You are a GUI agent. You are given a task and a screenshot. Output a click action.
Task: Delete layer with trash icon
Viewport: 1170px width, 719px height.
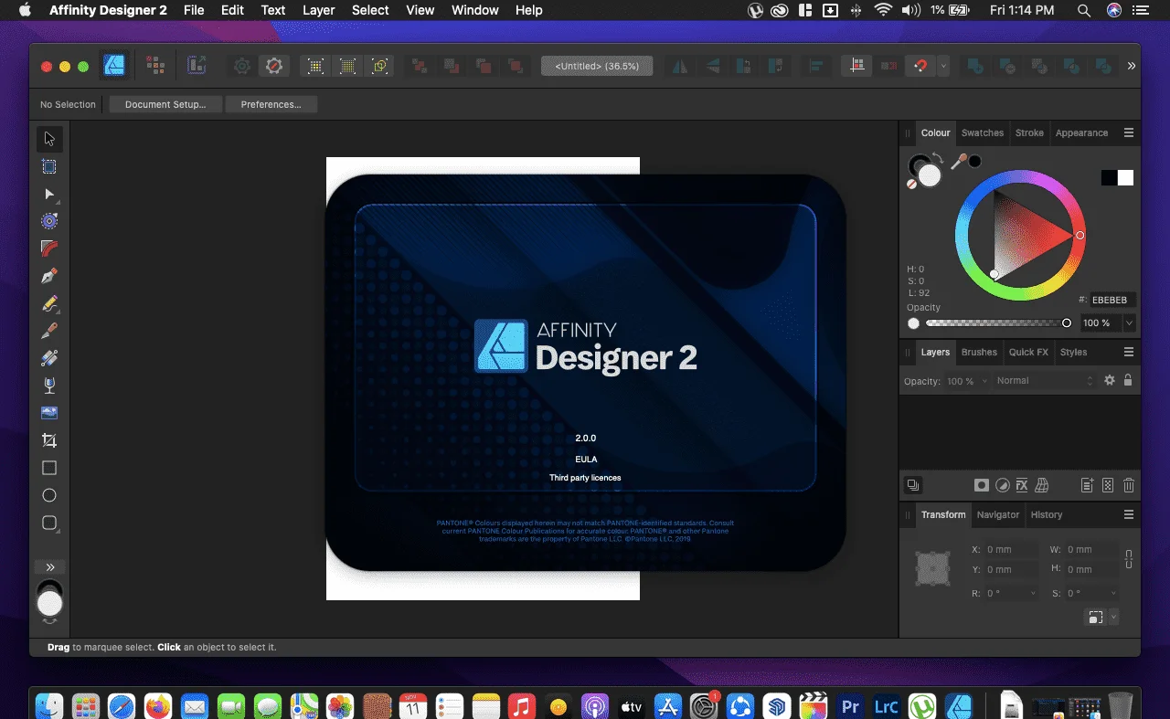pos(1129,485)
